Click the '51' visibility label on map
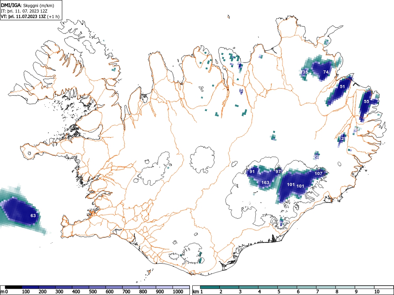The height and width of the screenshot is (295, 394). tap(342, 87)
